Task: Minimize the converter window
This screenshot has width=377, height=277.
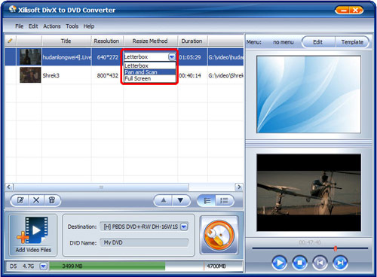Action: [x=343, y=11]
